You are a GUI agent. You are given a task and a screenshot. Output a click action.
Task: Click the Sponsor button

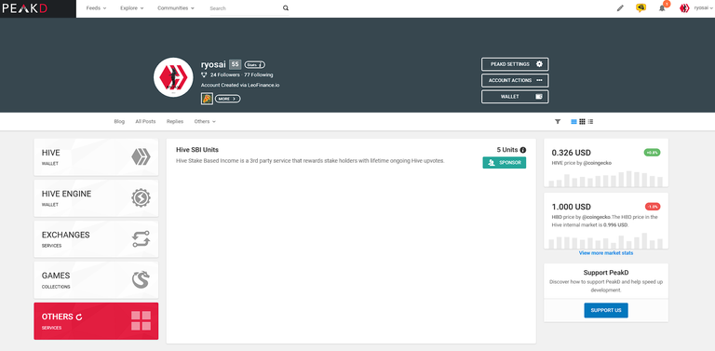coord(505,163)
